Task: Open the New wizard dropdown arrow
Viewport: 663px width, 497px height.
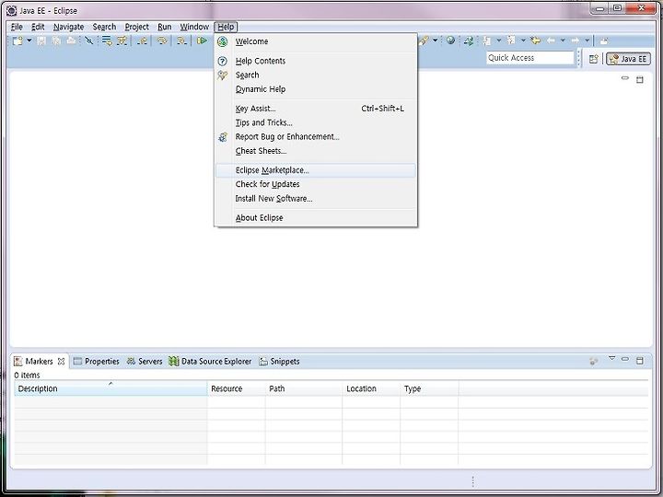Action: pyautogui.click(x=29, y=40)
